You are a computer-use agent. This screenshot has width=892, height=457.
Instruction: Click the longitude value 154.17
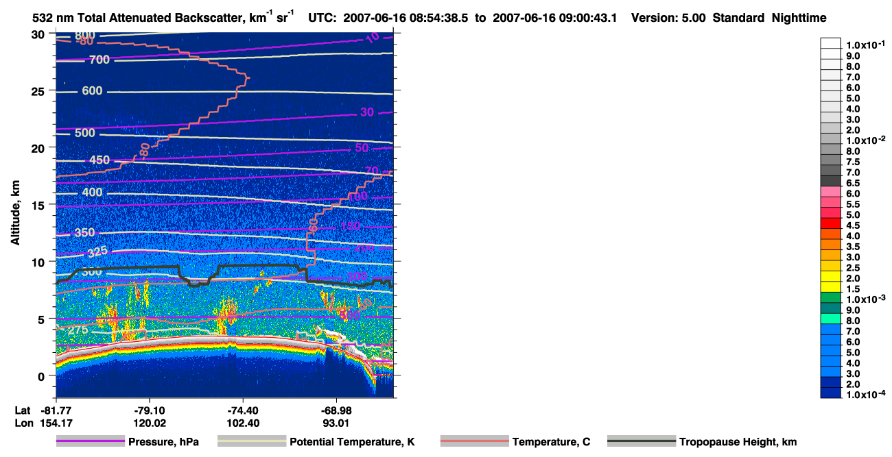tap(56, 423)
